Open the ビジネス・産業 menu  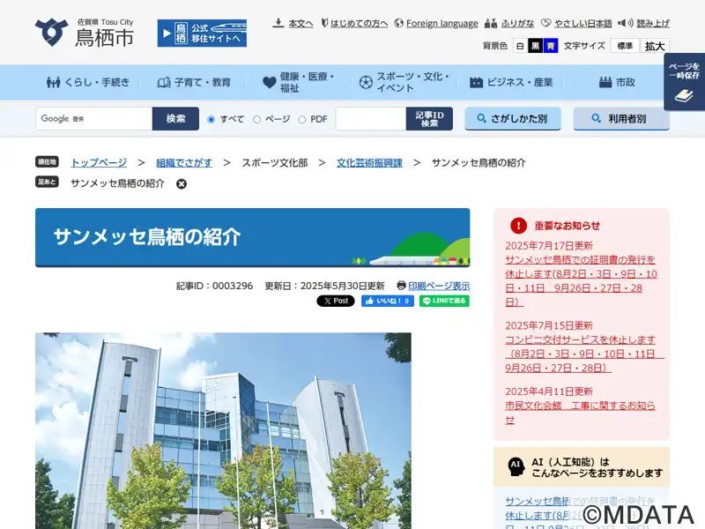pyautogui.click(x=511, y=82)
